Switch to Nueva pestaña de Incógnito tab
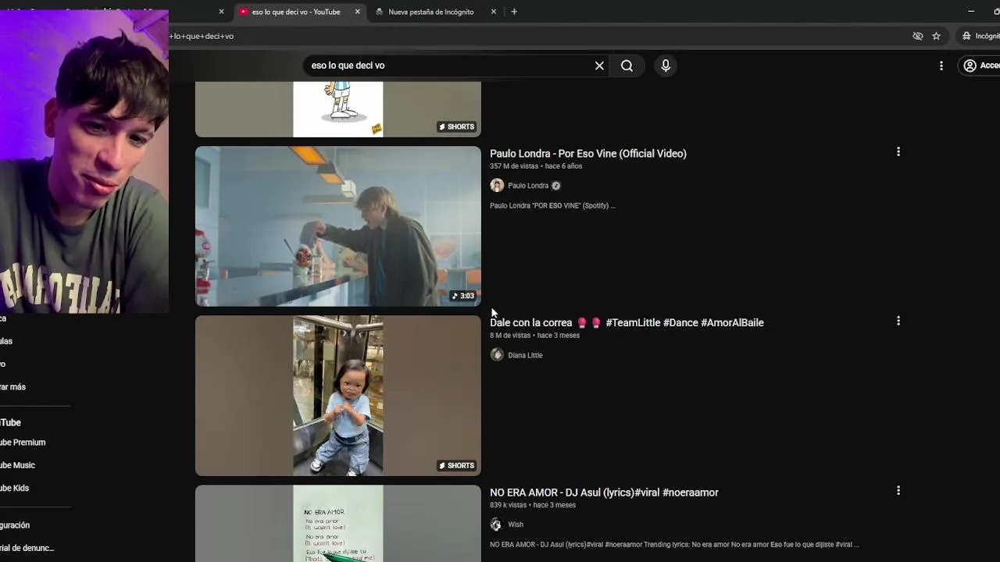The image size is (1000, 562). (x=430, y=12)
